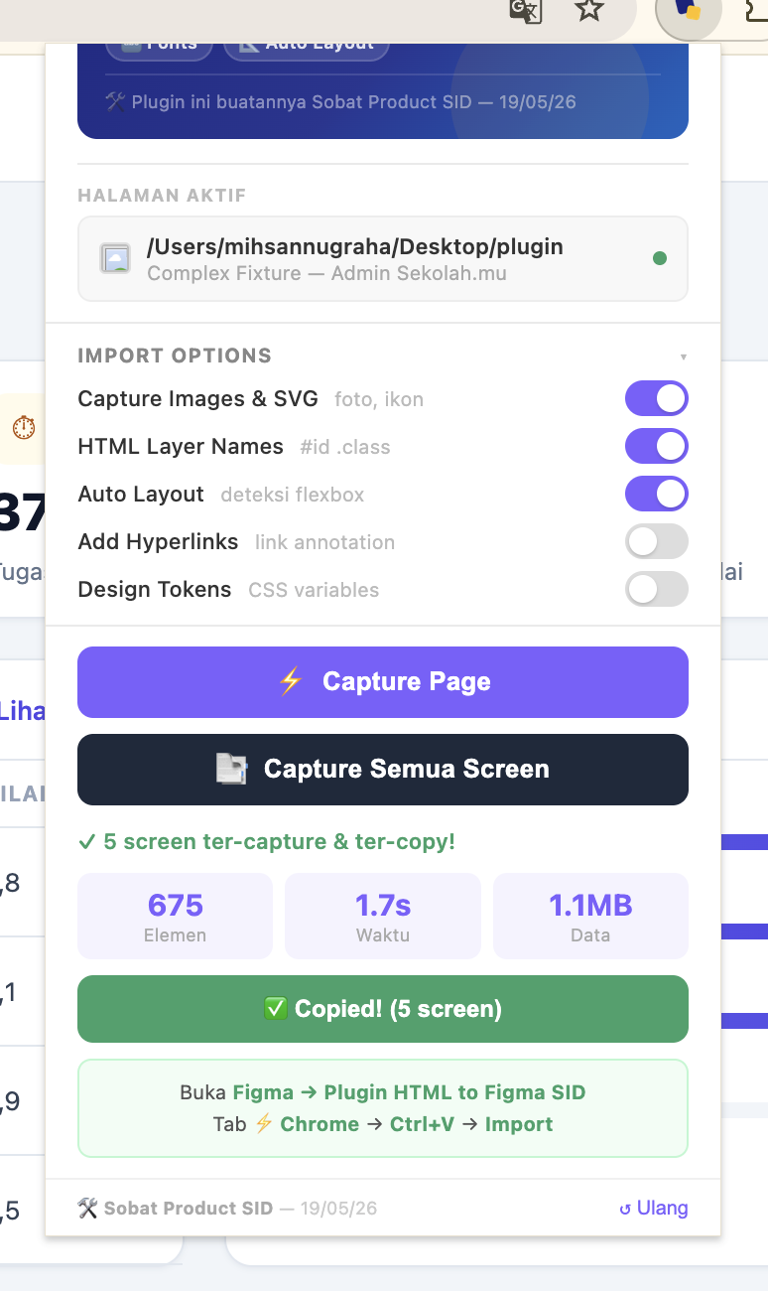Open the active extension icon in toolbar
The width and height of the screenshot is (768, 1291).
[688, 12]
